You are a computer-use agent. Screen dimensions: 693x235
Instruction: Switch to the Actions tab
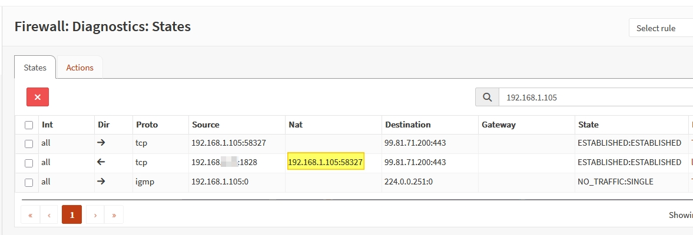(79, 68)
